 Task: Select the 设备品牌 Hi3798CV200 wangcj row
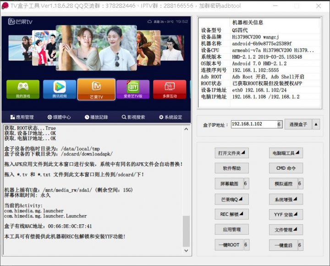click(x=259, y=37)
